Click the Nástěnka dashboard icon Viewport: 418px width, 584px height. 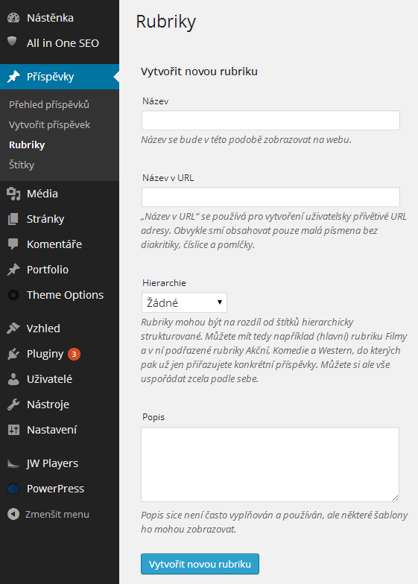(x=13, y=18)
